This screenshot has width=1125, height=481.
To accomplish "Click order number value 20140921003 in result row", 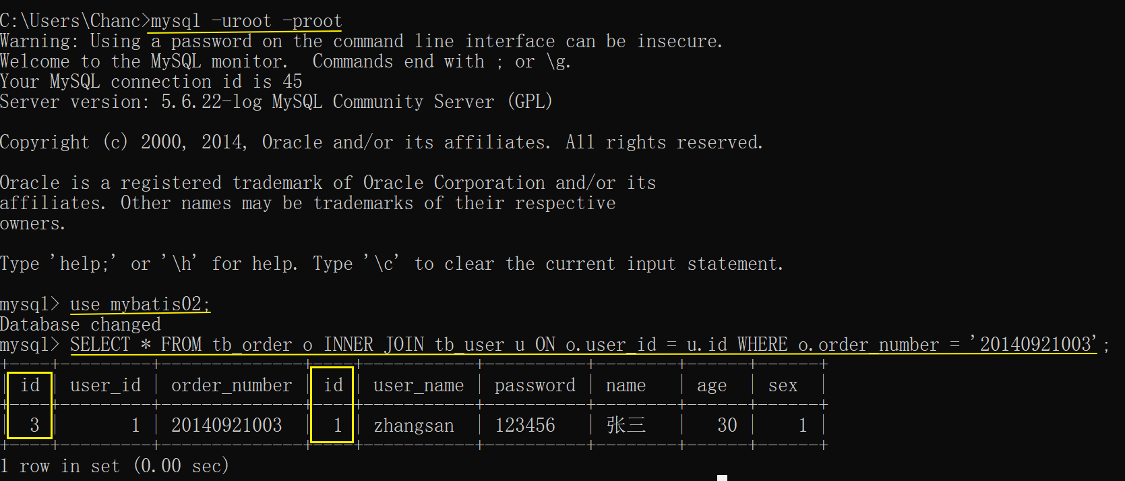I will [x=226, y=425].
